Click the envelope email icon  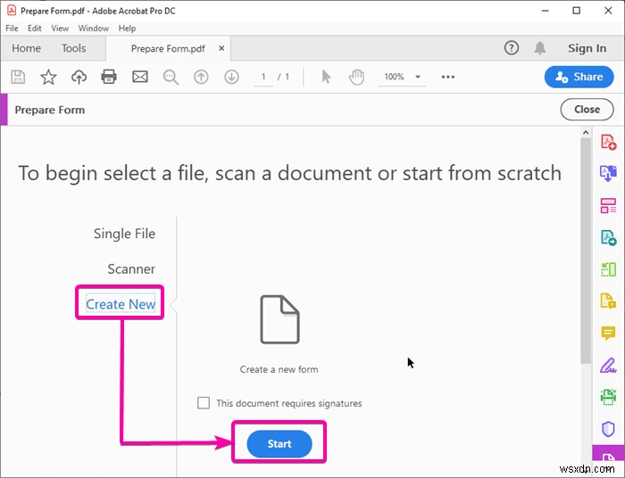coord(140,77)
